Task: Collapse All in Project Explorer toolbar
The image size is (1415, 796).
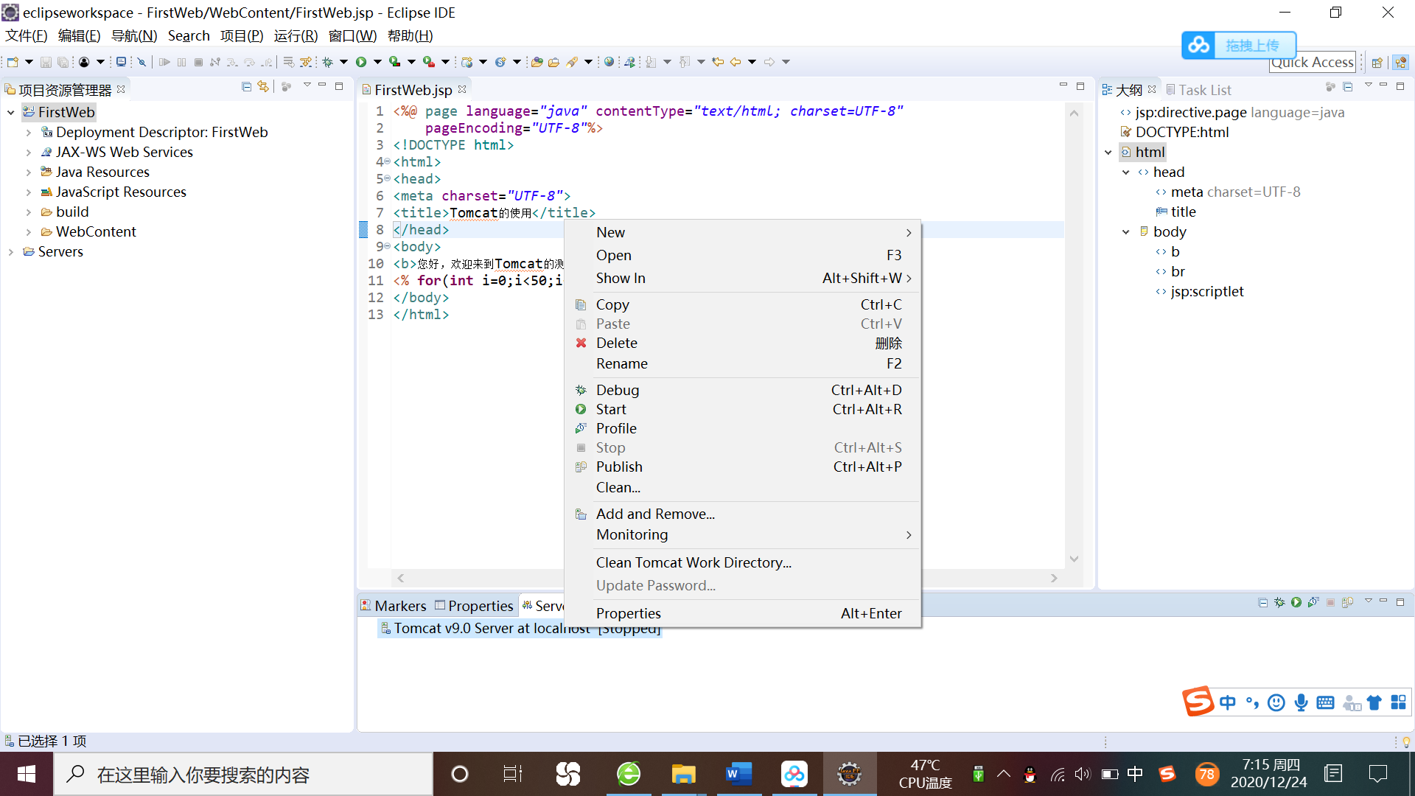Action: coord(246,86)
